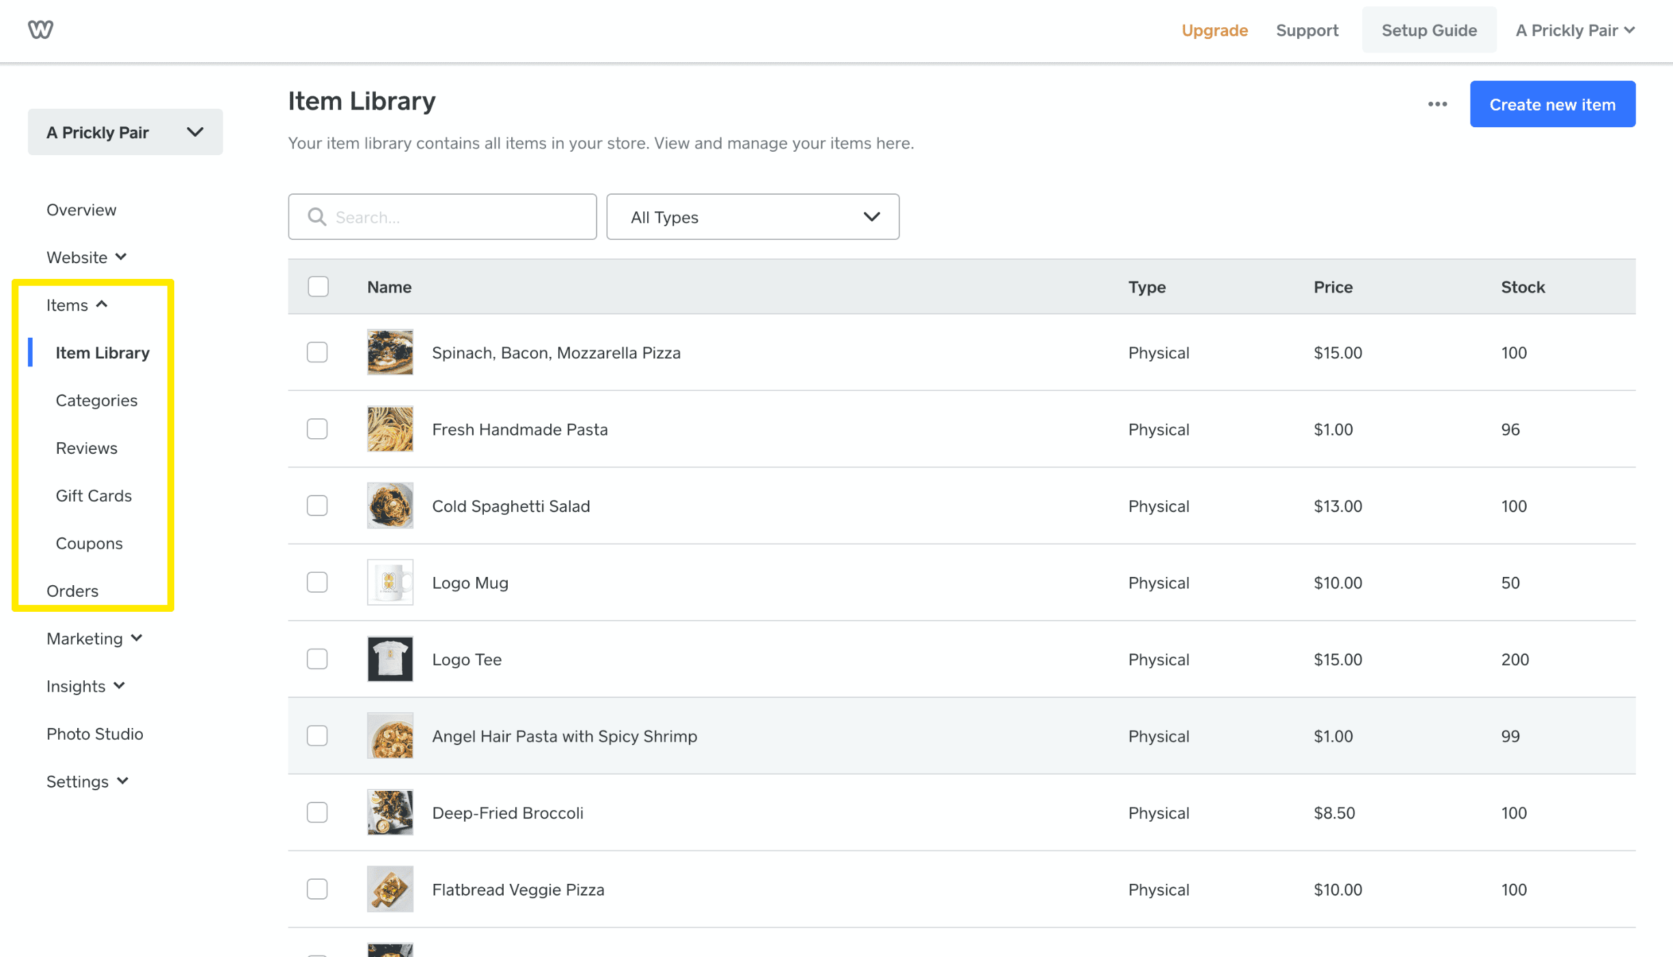Screen dimensions: 1673x957
Task: Select the Categories sidebar item
Action: [x=96, y=400]
